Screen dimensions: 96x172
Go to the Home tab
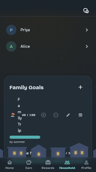click(9, 165)
